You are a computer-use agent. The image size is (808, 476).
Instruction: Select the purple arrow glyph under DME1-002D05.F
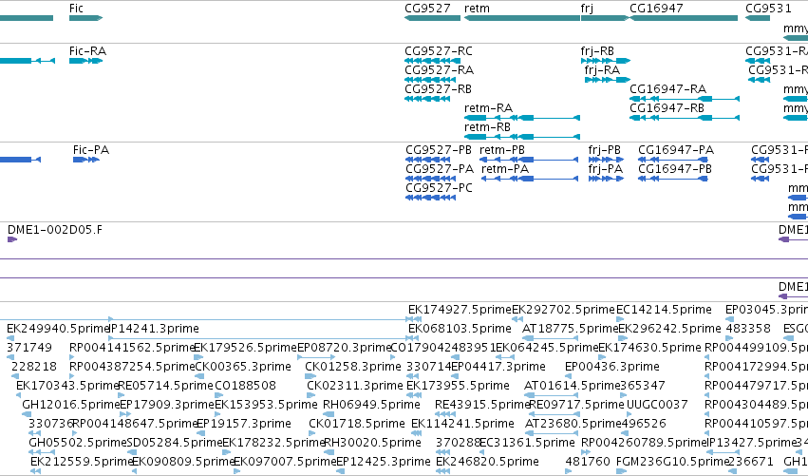(12, 239)
